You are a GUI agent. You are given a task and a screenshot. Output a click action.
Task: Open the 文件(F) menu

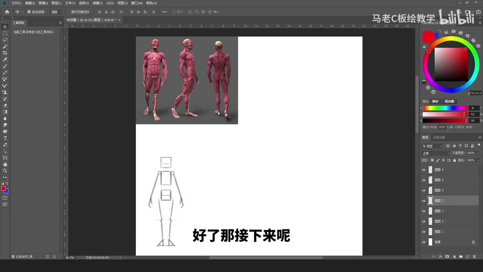point(16,3)
